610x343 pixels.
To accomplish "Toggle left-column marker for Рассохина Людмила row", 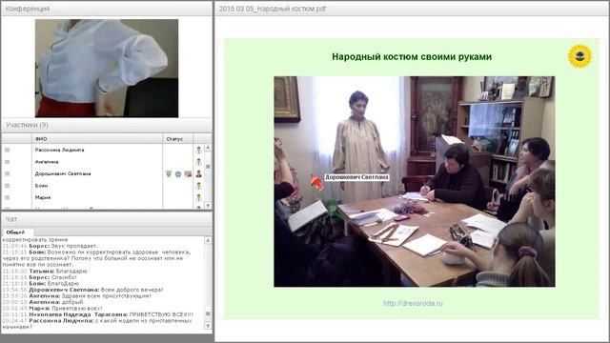I will click(7, 150).
